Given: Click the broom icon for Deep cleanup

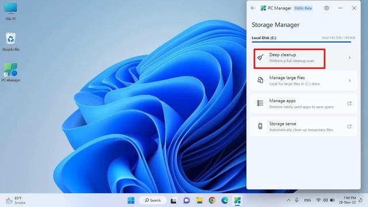Looking at the screenshot, I should point(260,57).
